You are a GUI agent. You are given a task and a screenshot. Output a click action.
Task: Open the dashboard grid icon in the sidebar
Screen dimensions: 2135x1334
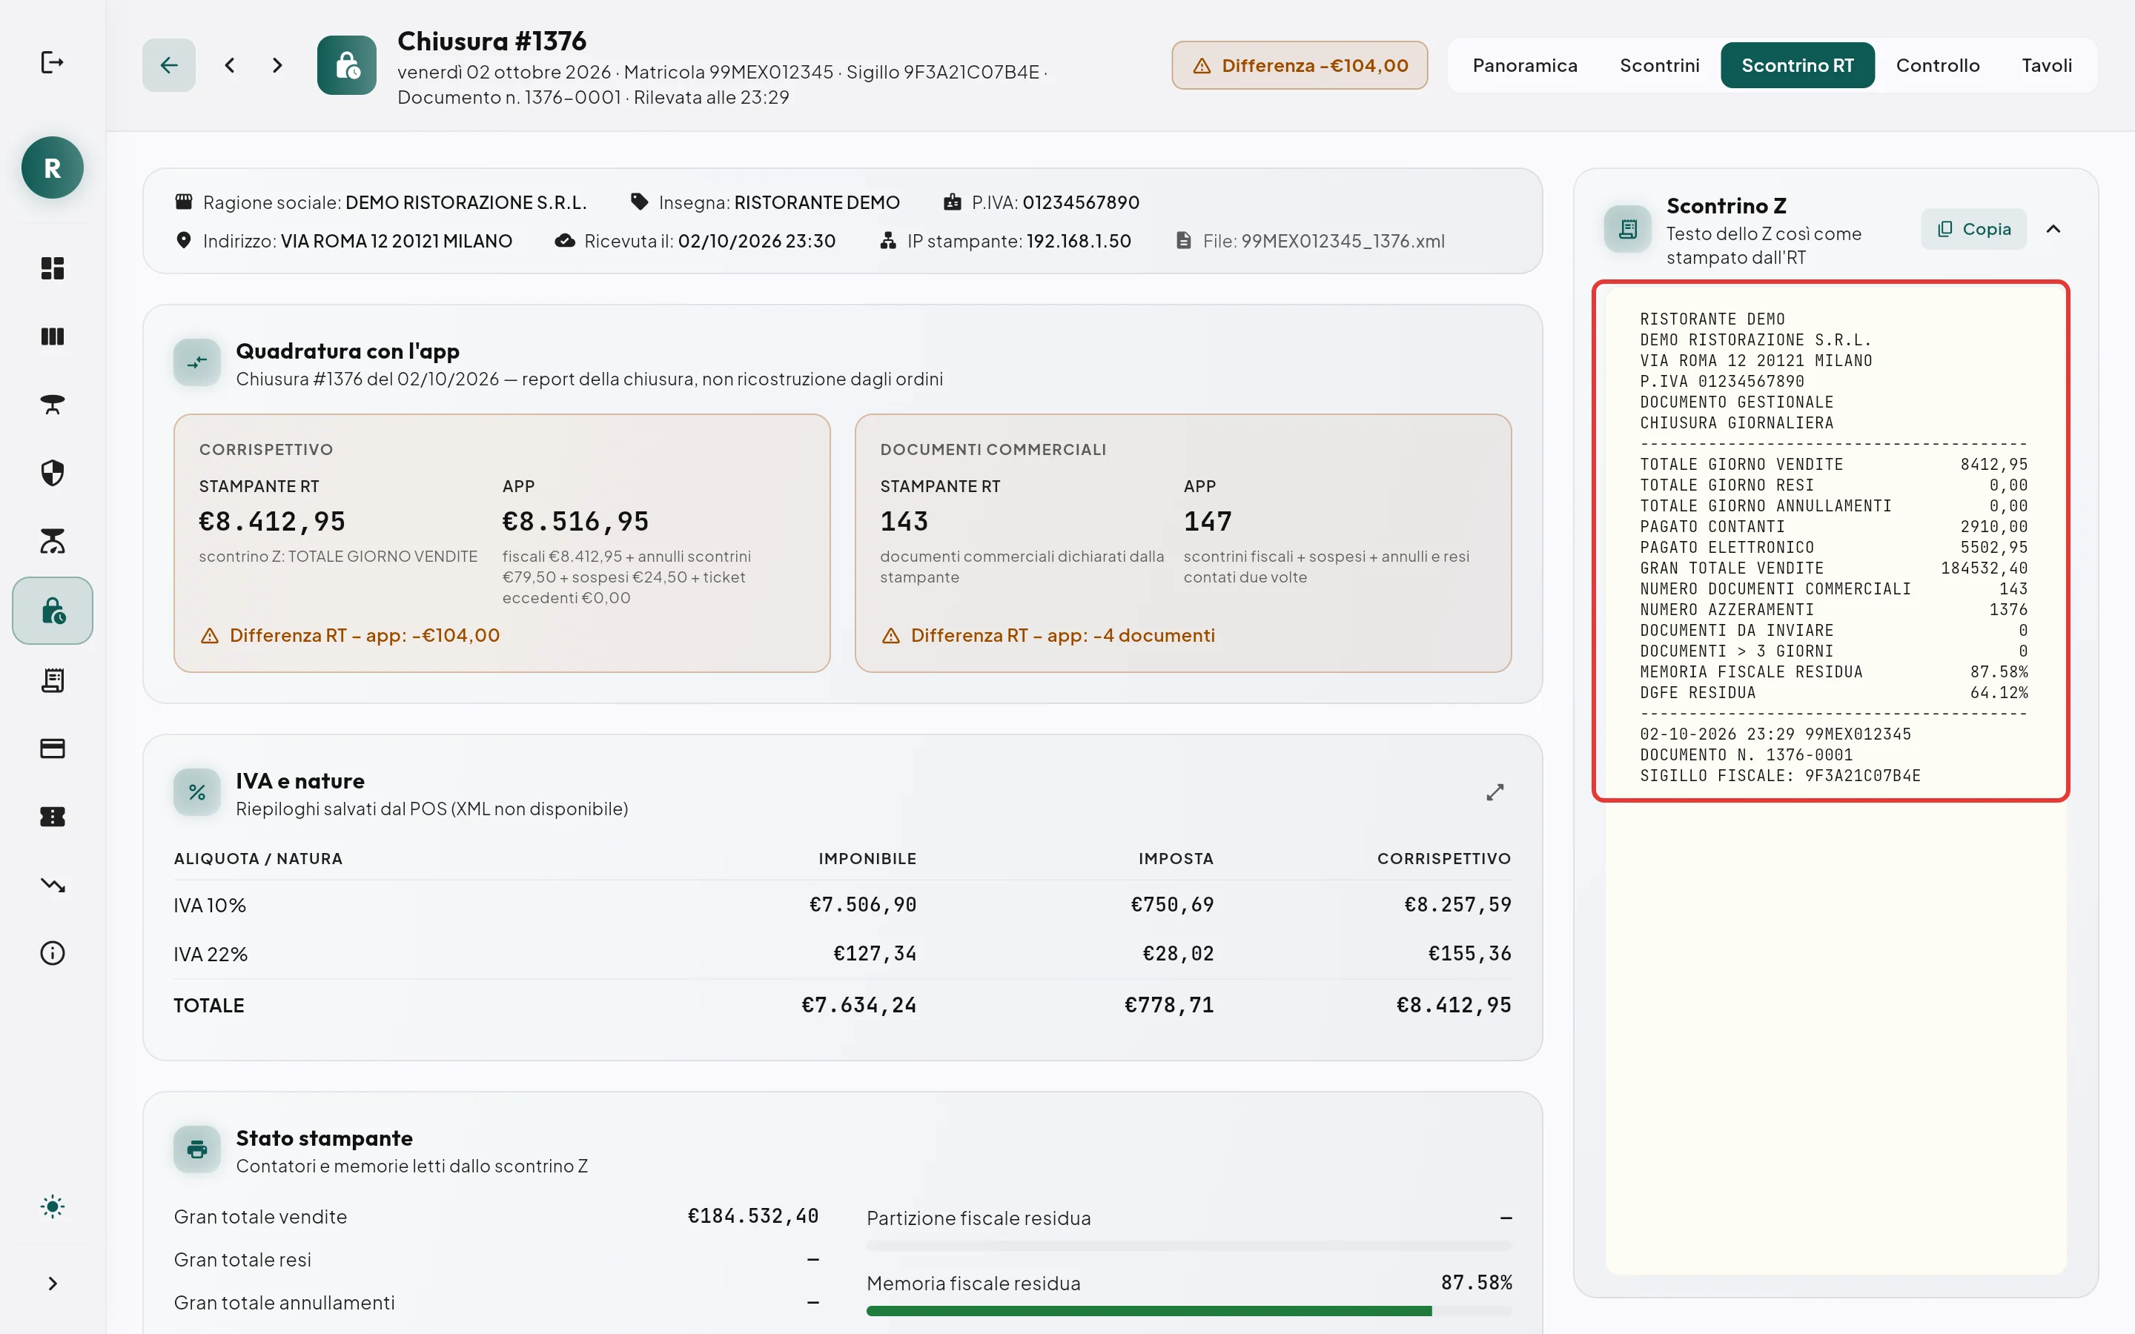(52, 268)
